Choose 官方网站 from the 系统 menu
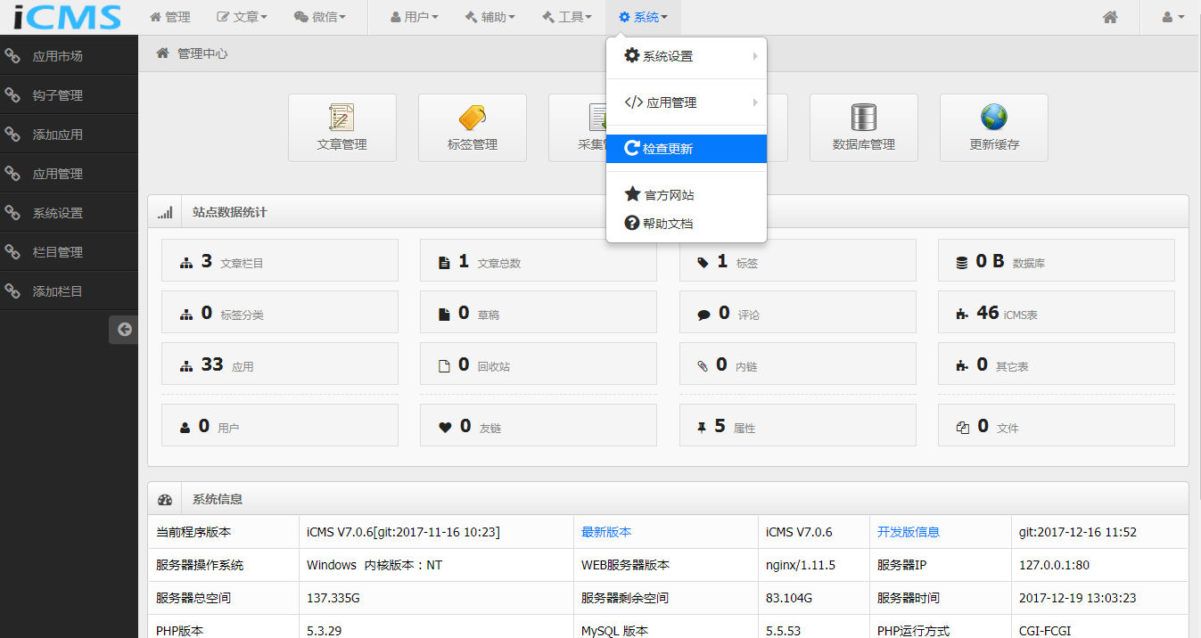 687,195
